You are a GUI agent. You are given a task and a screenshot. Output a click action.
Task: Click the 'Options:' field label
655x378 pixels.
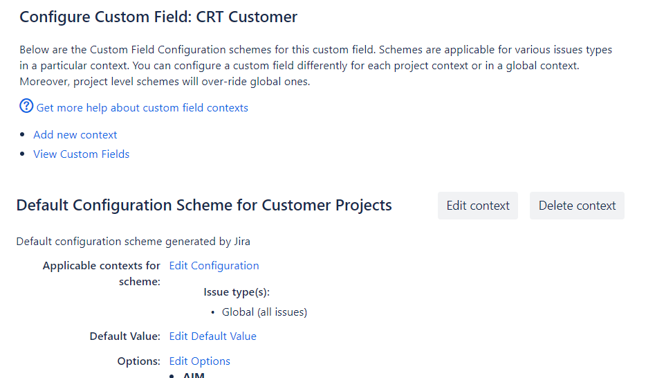pos(138,361)
